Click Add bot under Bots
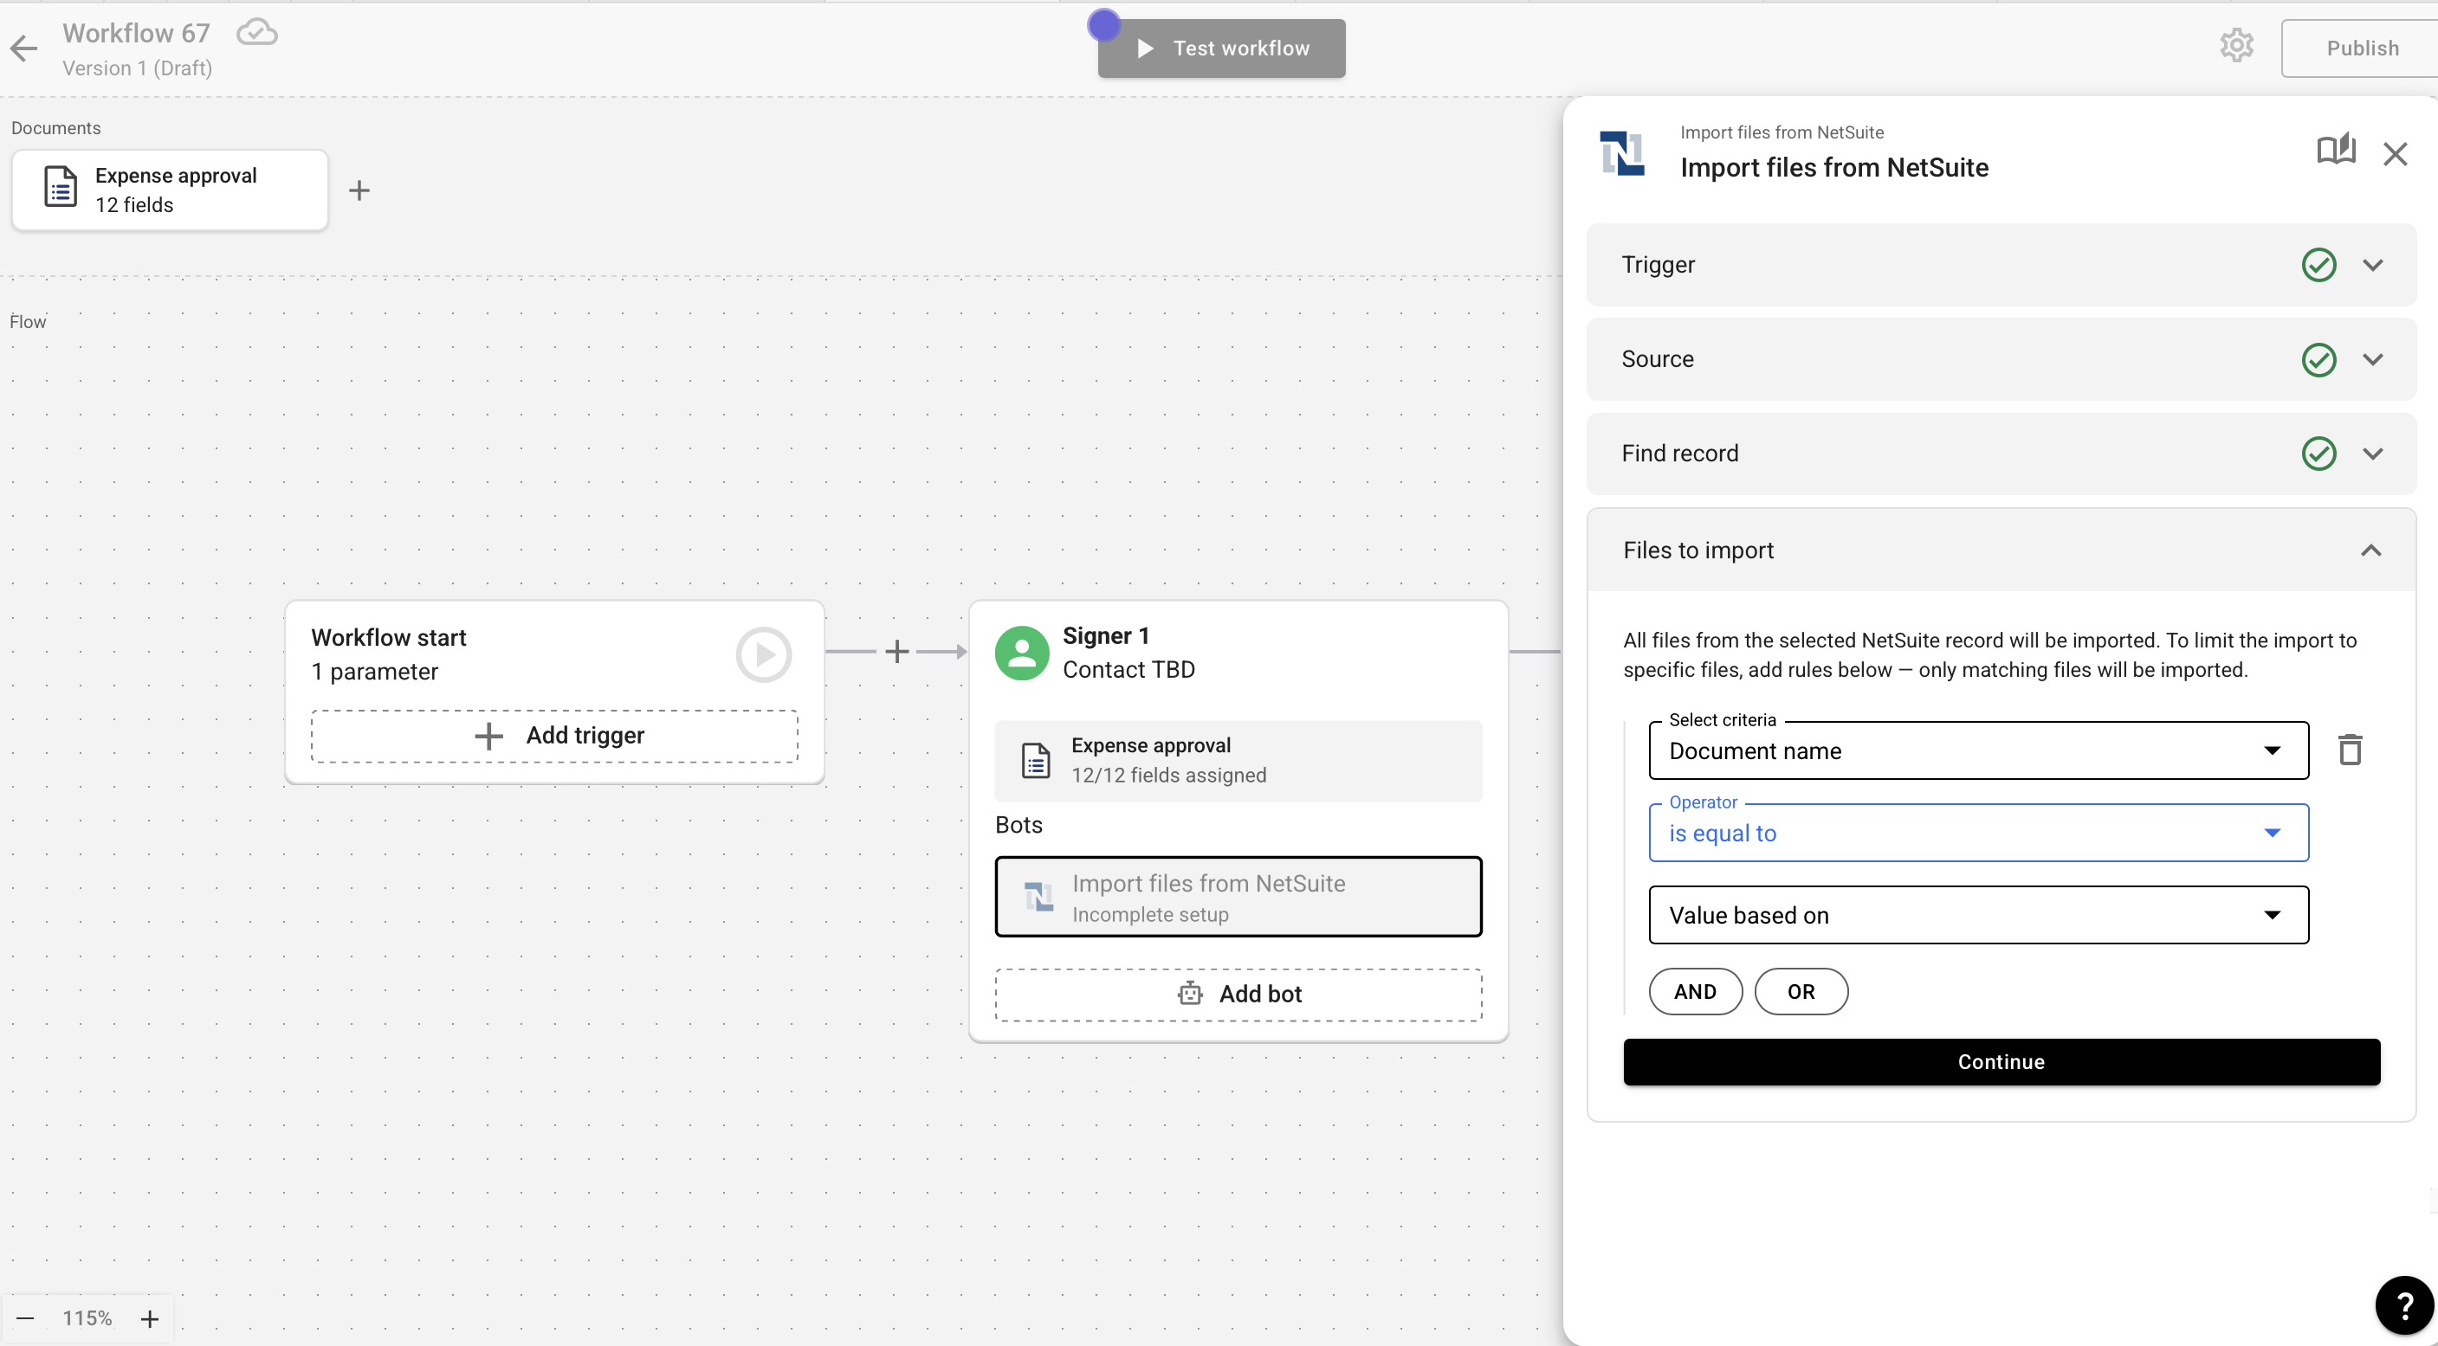 coord(1238,994)
